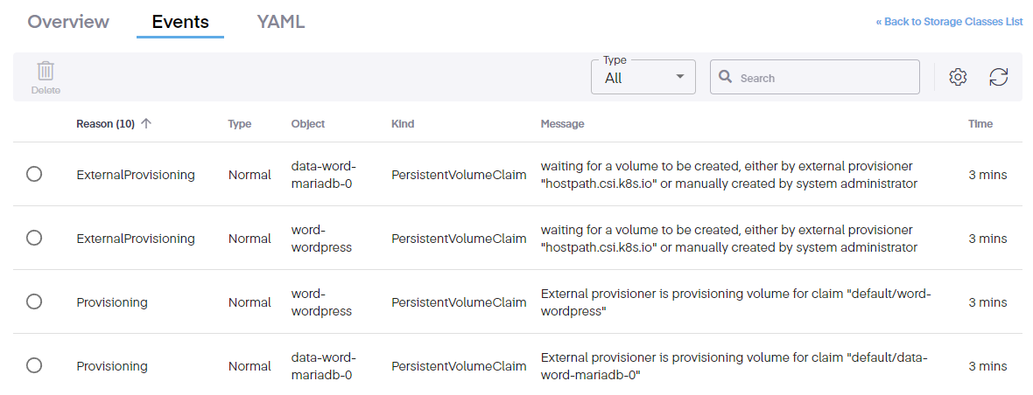Sort by the Message column header

pos(562,124)
